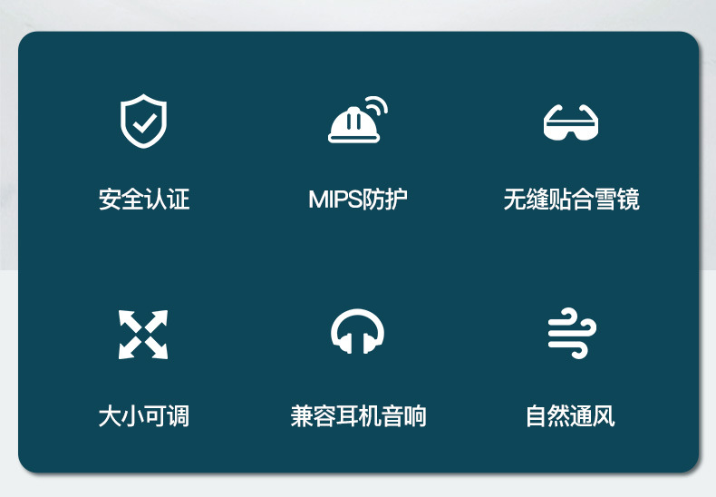Screen dimensions: 716x497
Task: Click the 兼容耳机音响 text
Action: [358, 415]
